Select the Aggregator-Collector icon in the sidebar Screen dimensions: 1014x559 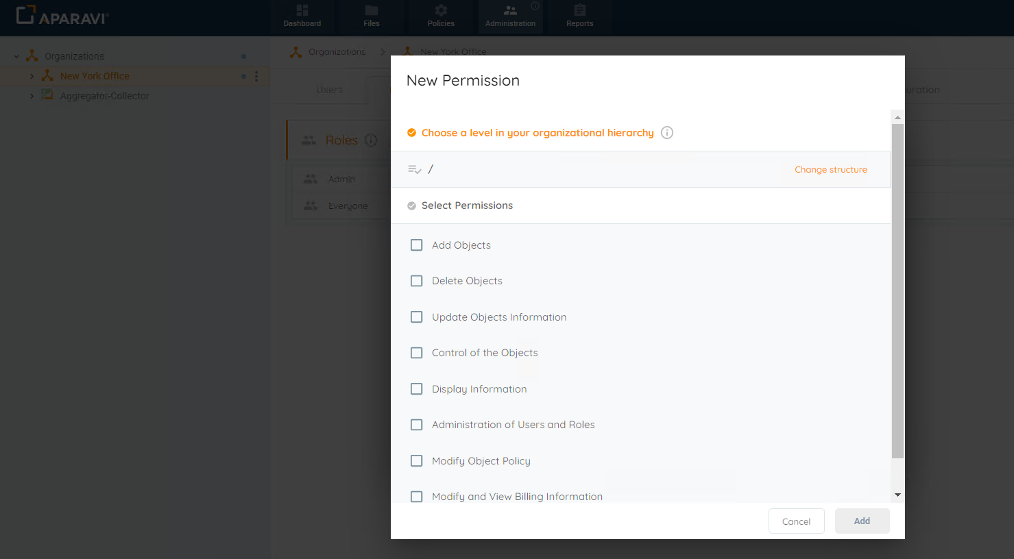tap(47, 96)
